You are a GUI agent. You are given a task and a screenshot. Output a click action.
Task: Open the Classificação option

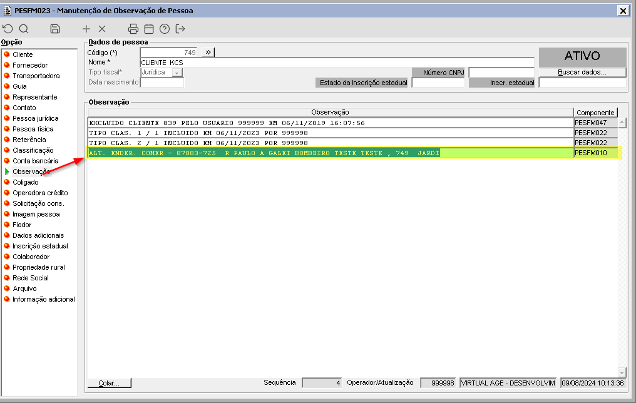pos(33,150)
